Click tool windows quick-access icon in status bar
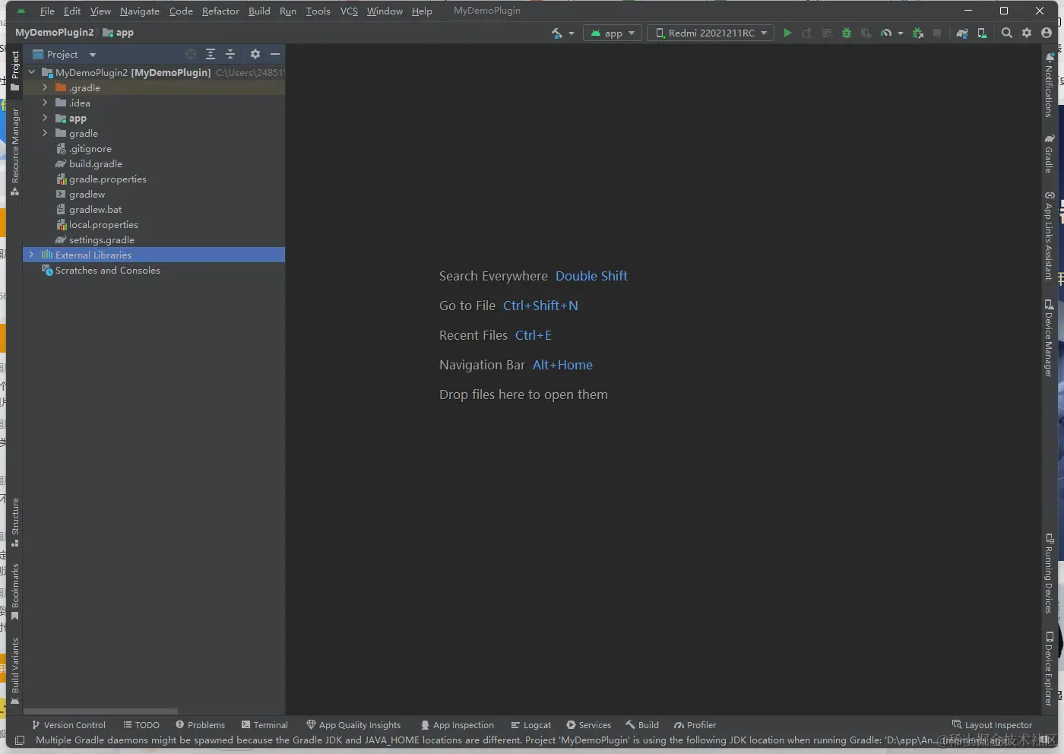Screen dimensions: 1064x754 20,740
